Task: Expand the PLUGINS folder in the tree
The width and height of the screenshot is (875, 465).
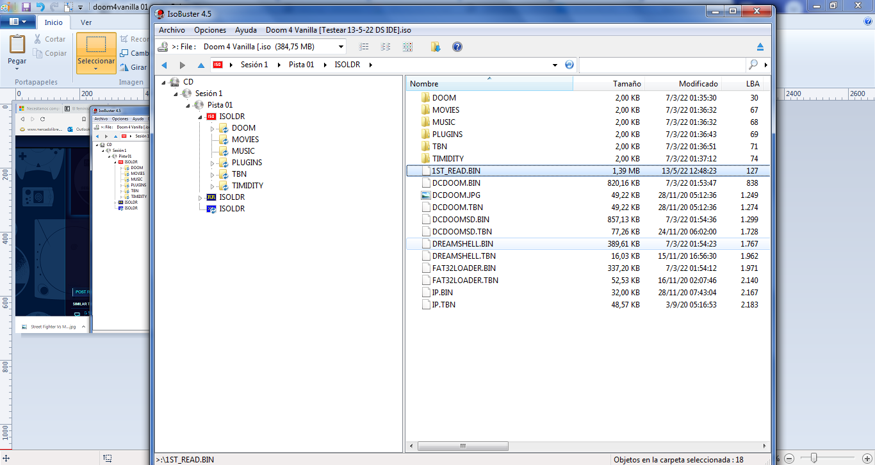Action: [x=213, y=163]
